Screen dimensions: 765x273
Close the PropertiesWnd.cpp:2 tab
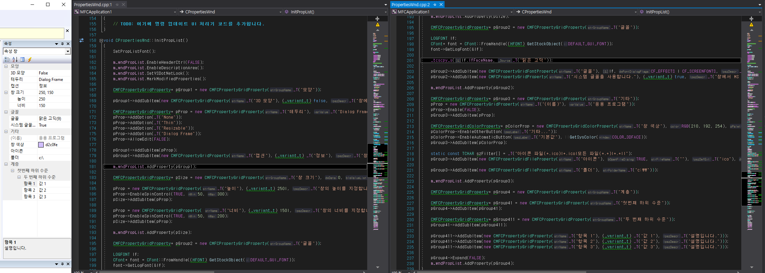point(441,4)
